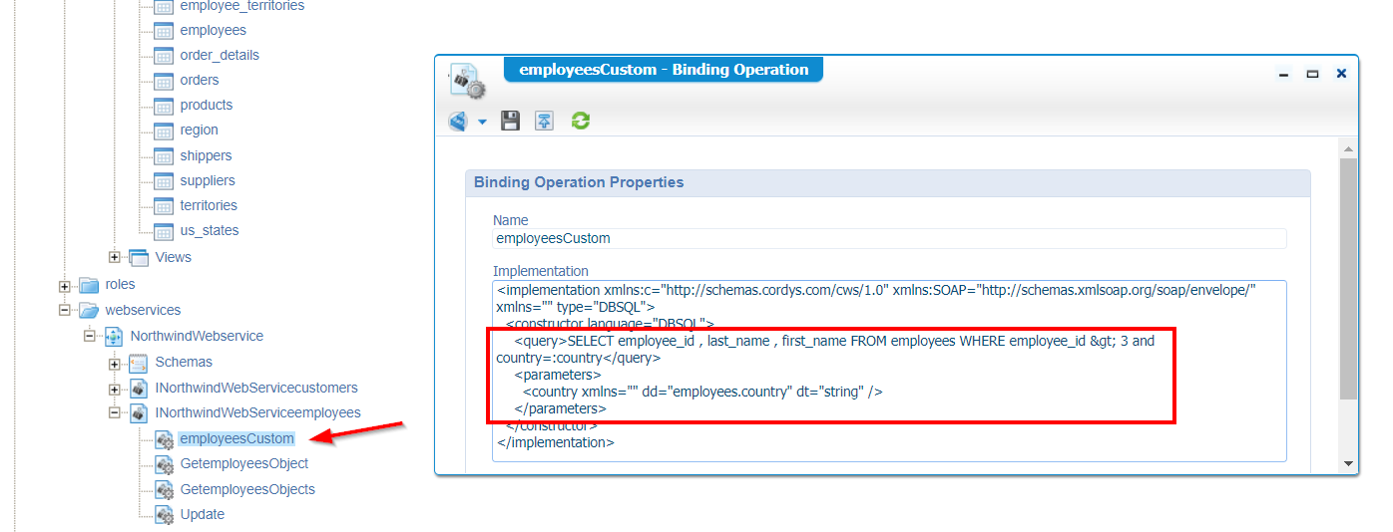The height and width of the screenshot is (532, 1393).
Task: Select orders table in tree
Action: point(200,80)
